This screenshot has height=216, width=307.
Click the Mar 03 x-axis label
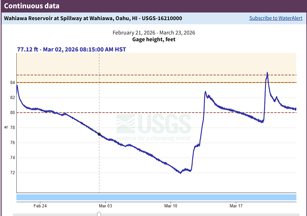pyautogui.click(x=105, y=206)
